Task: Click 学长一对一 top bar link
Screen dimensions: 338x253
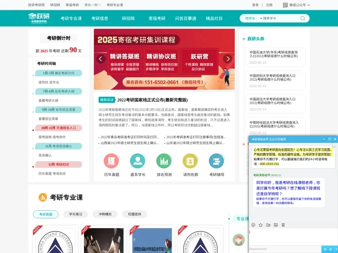Action: tap(92, 5)
